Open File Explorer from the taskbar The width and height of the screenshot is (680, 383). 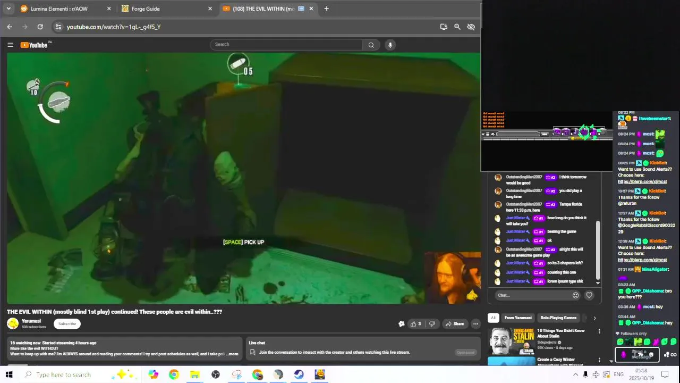[194, 374]
